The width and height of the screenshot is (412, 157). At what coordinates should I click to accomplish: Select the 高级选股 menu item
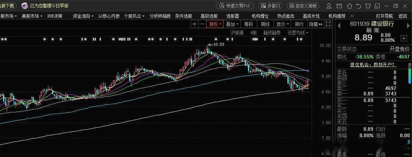(209, 16)
